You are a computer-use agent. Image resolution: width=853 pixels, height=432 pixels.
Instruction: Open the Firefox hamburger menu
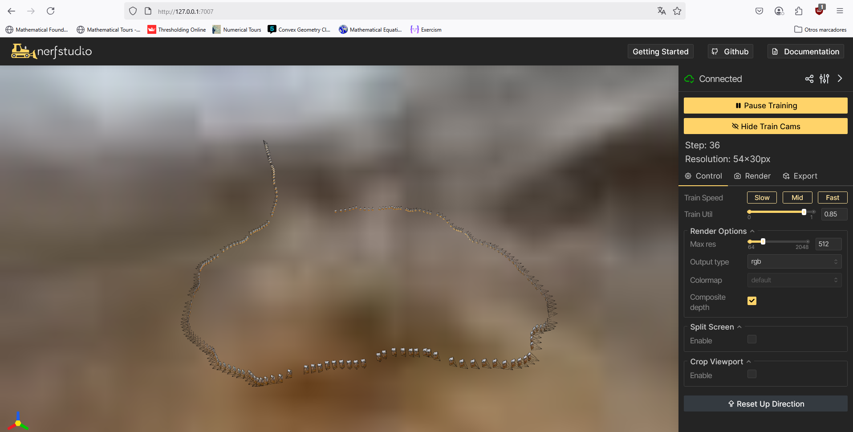click(840, 11)
